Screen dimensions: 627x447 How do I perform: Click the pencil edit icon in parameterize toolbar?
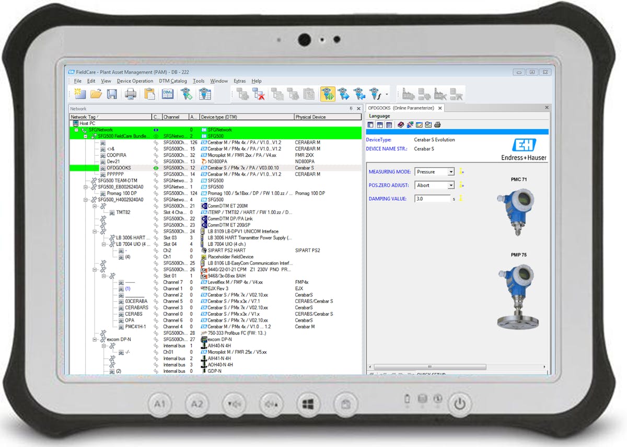[x=419, y=125]
